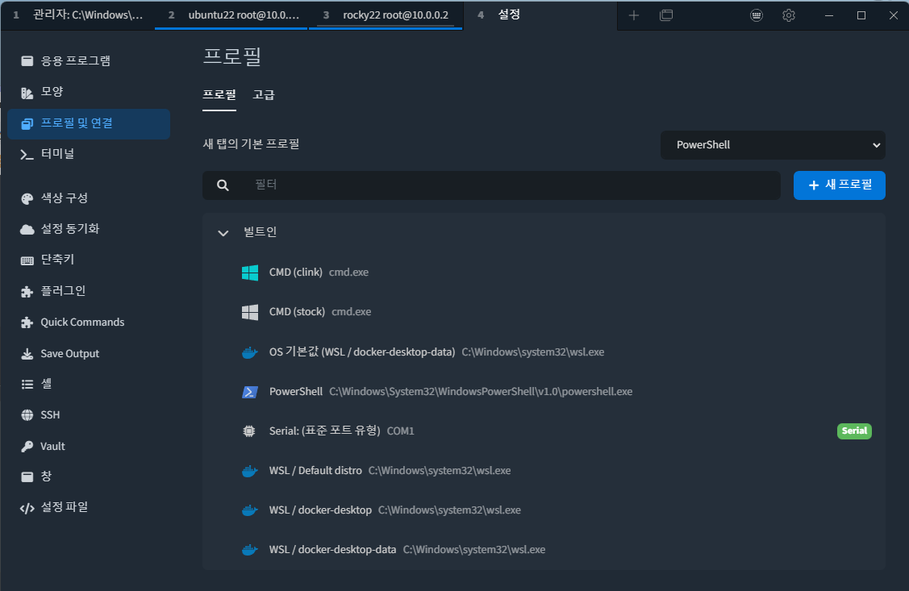
Task: Click the list icon beside 셸
Action: click(27, 384)
